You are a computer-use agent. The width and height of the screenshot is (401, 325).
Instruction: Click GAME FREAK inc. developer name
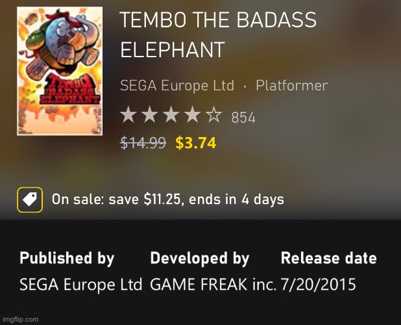(x=213, y=284)
